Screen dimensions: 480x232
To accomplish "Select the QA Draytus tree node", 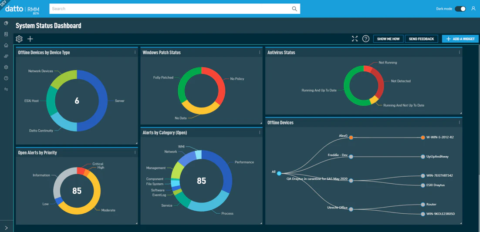I will [x=351, y=181].
